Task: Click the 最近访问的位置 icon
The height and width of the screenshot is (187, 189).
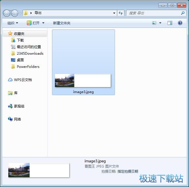Action: click(13, 47)
